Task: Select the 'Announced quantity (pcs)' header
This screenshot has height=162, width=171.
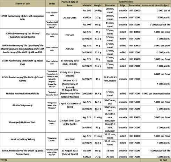Action: point(156,5)
